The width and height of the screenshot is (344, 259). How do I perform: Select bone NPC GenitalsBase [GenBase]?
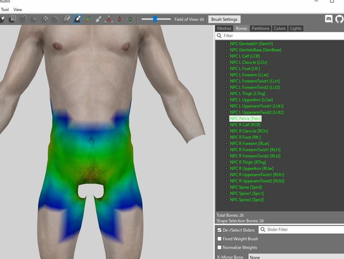255,50
